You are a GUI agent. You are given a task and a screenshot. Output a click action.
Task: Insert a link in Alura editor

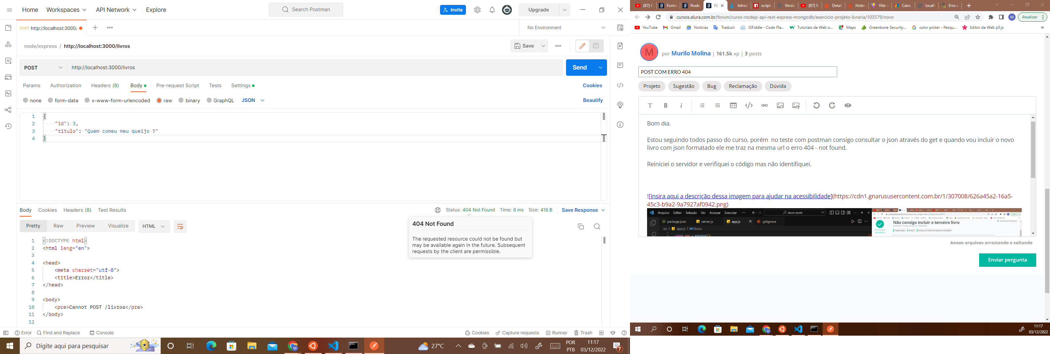click(x=764, y=106)
